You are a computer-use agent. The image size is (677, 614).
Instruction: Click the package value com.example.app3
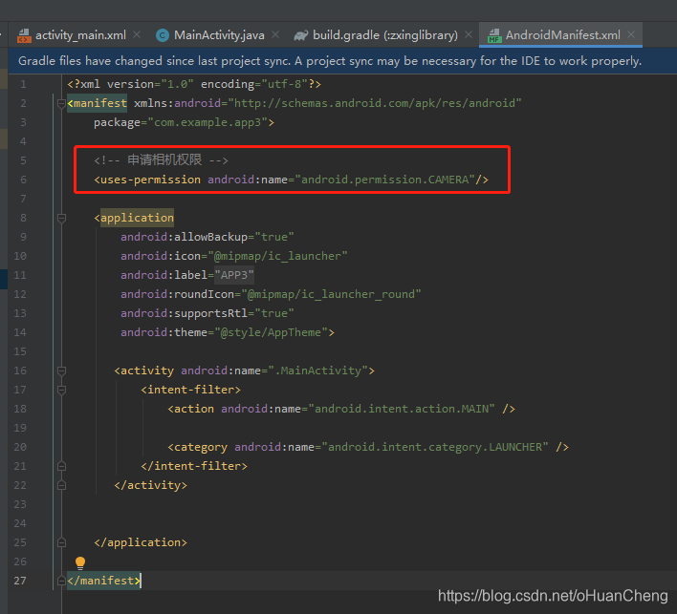207,122
